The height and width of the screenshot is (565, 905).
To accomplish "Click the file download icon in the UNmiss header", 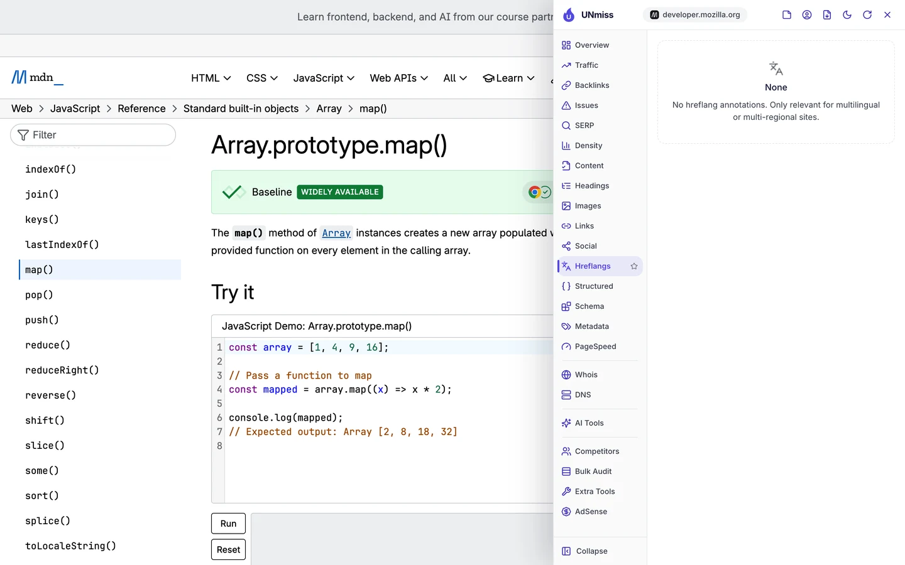I will pyautogui.click(x=827, y=15).
